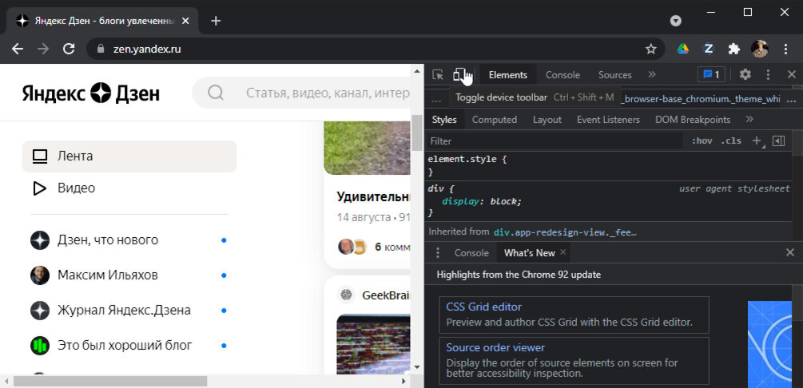Screen dimensions: 803x388
Task: Open the tab search dropdown arrow
Action: [x=676, y=21]
